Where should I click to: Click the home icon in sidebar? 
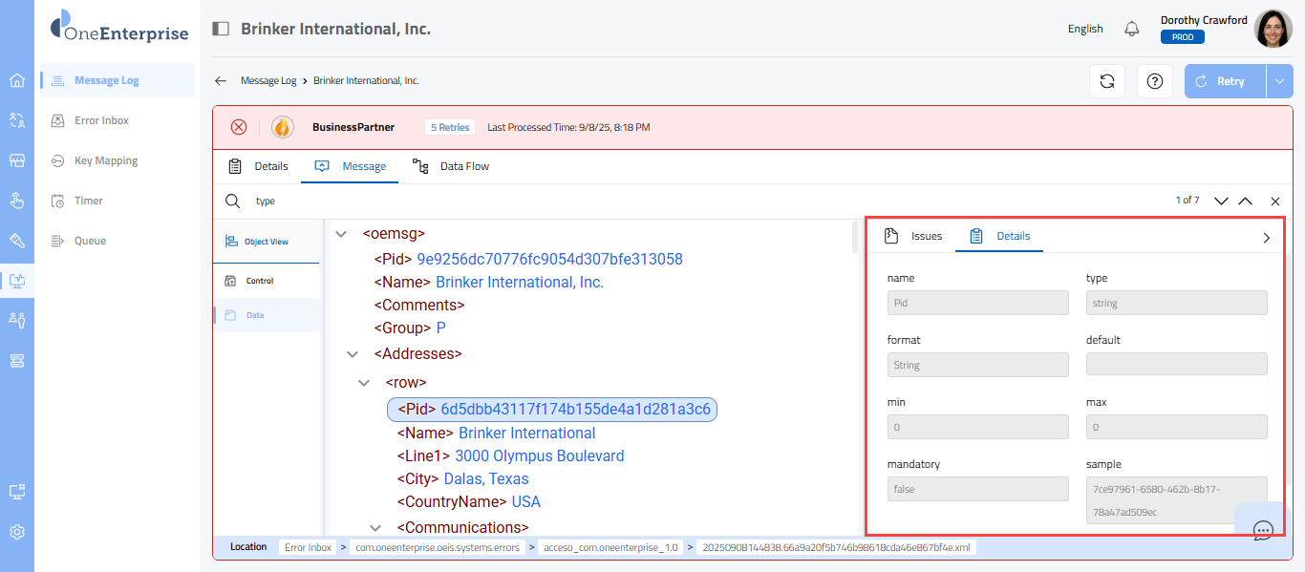pos(17,80)
